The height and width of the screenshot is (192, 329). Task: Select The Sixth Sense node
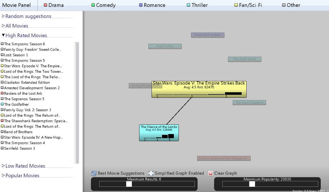[x=245, y=59]
